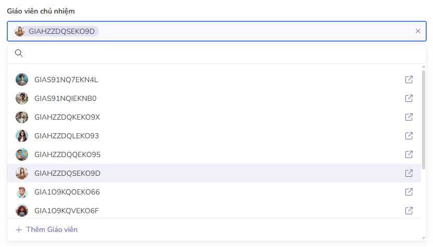433x247 pixels.
Task: Click the dropdown list scrollbar
Action: coord(424,120)
